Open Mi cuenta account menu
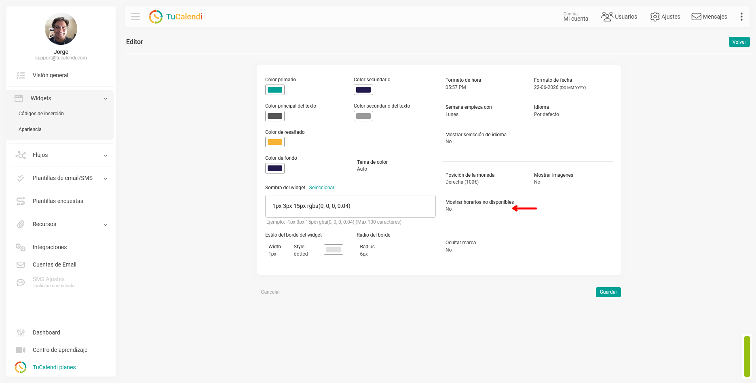The image size is (756, 383). click(576, 17)
